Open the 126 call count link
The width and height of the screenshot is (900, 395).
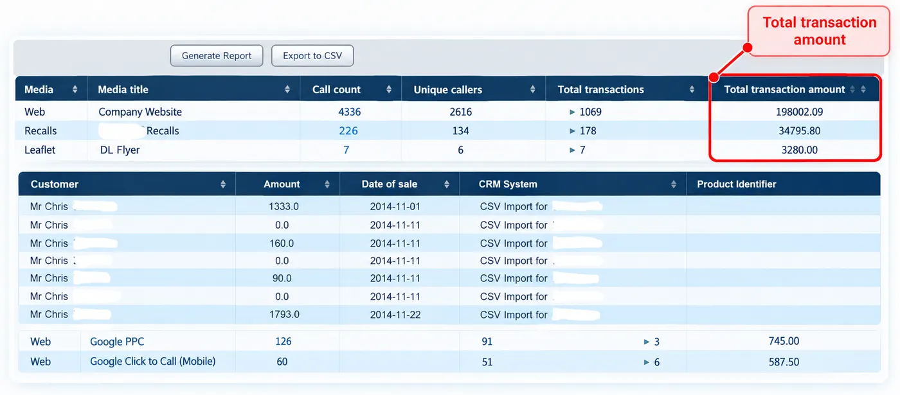283,342
